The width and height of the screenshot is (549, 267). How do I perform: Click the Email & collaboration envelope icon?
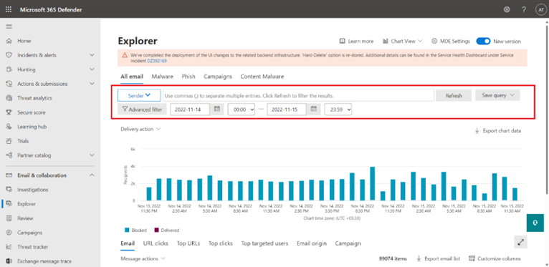[9, 175]
